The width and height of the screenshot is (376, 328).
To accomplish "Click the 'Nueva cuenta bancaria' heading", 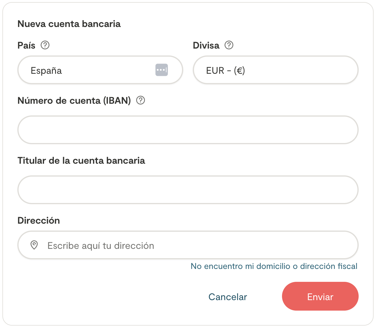I will point(69,24).
